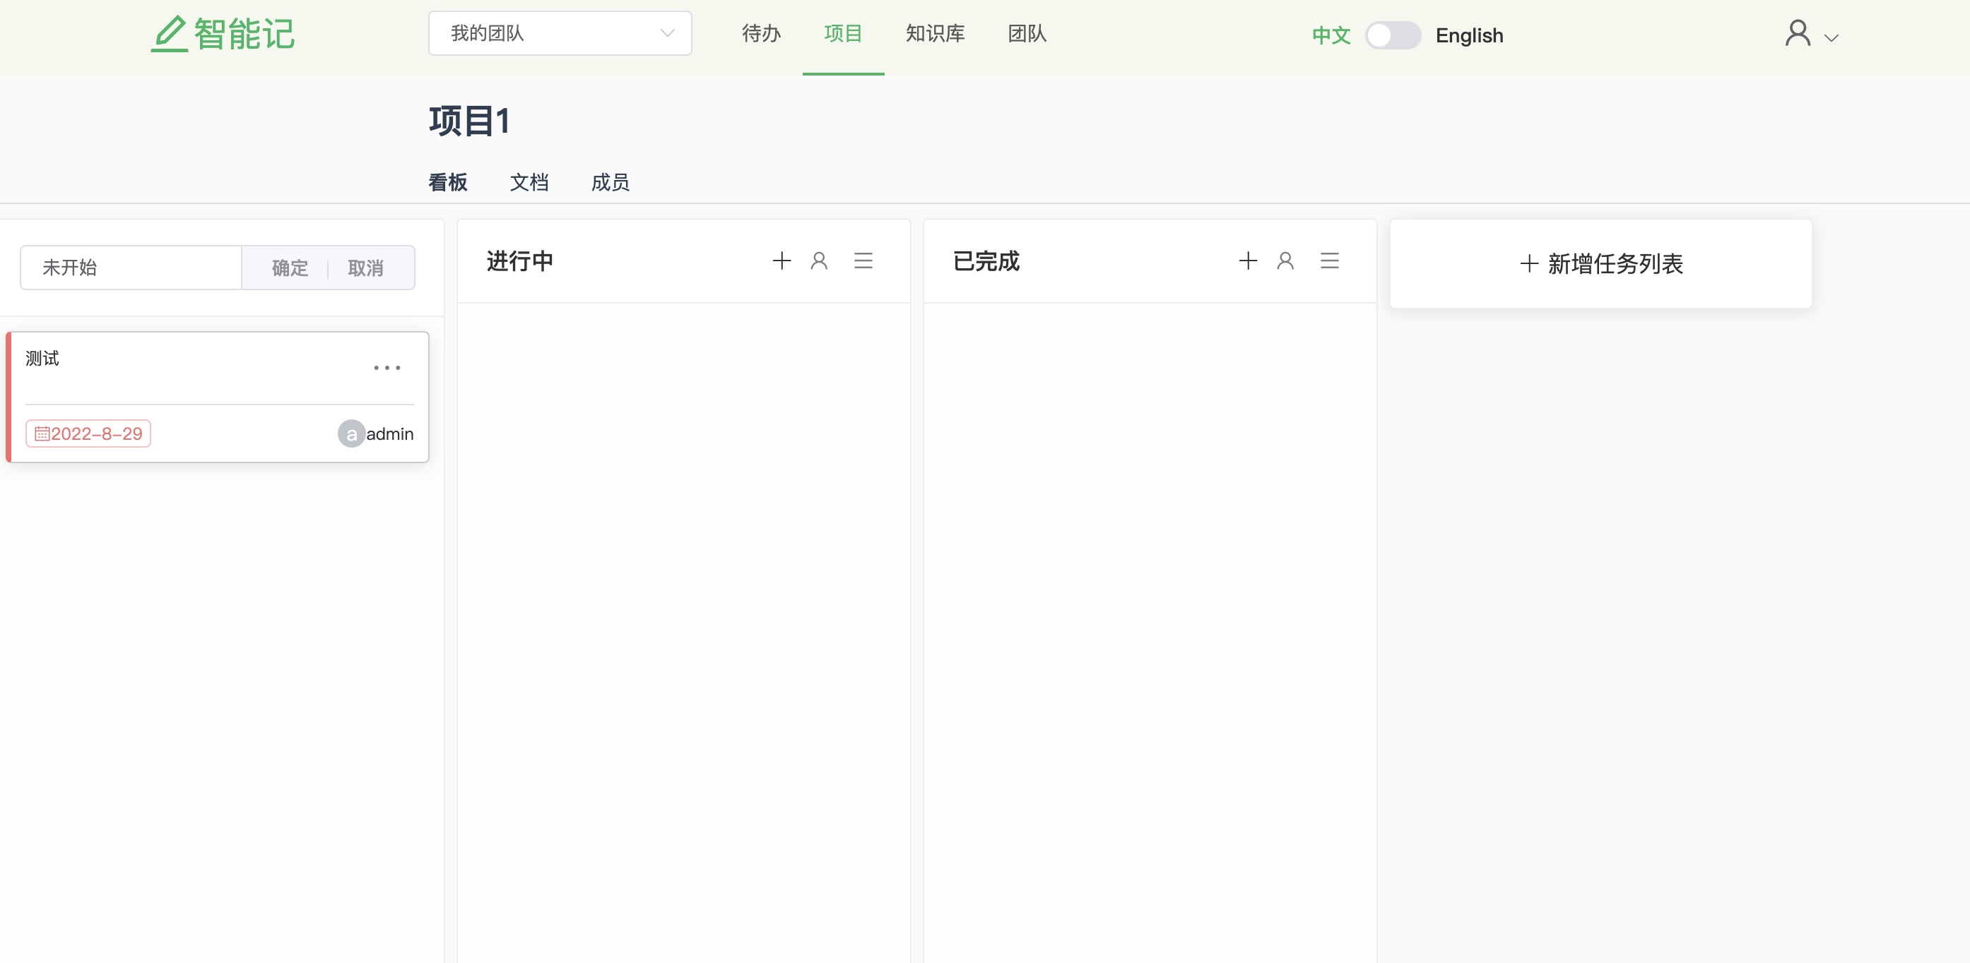Toggle language switch to English
Image resolution: width=1970 pixels, height=963 pixels.
pyautogui.click(x=1392, y=35)
